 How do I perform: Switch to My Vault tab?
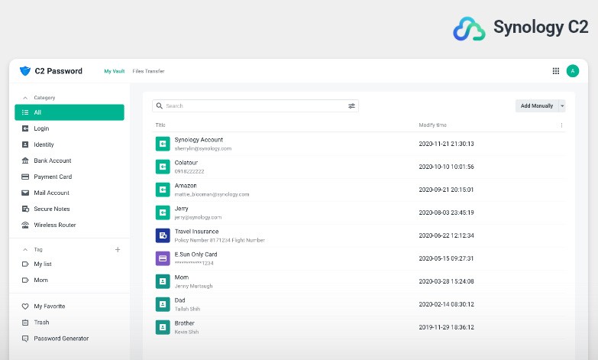(x=115, y=71)
